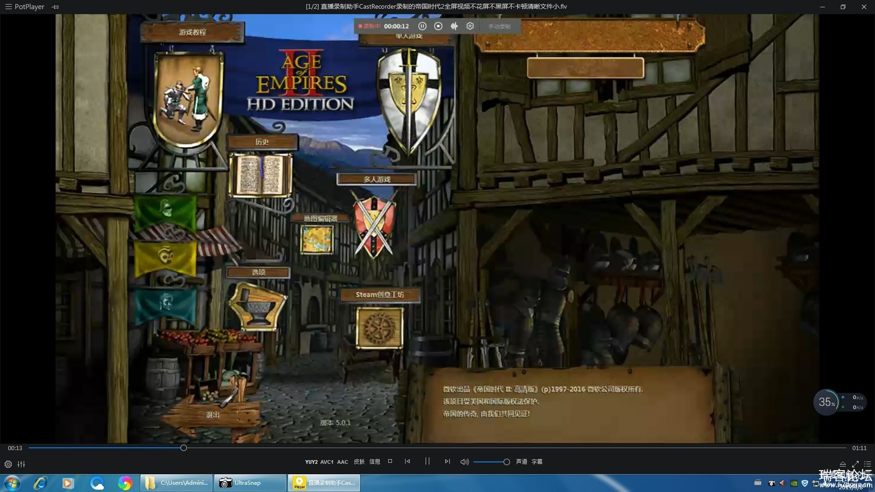875x492 pixels.
Task: Open the PotPlayer main menu
Action: click(24, 7)
